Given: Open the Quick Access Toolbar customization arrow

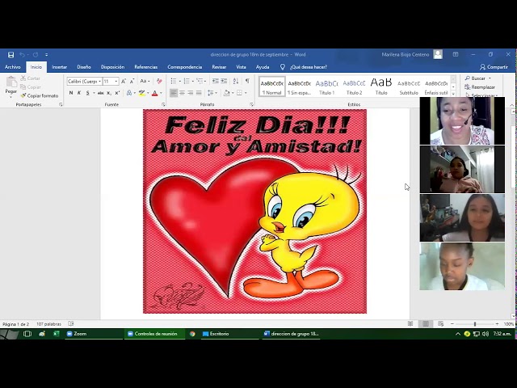Looking at the screenshot, I should click(47, 55).
